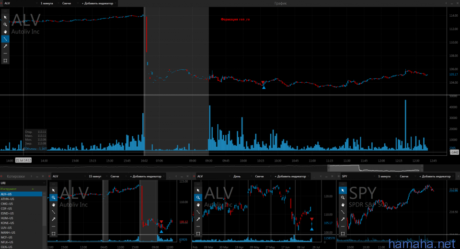The width and height of the screenshot is (460, 249).
Task: Activate the magnifier zoom tool in main chart
Action: tap(5, 24)
